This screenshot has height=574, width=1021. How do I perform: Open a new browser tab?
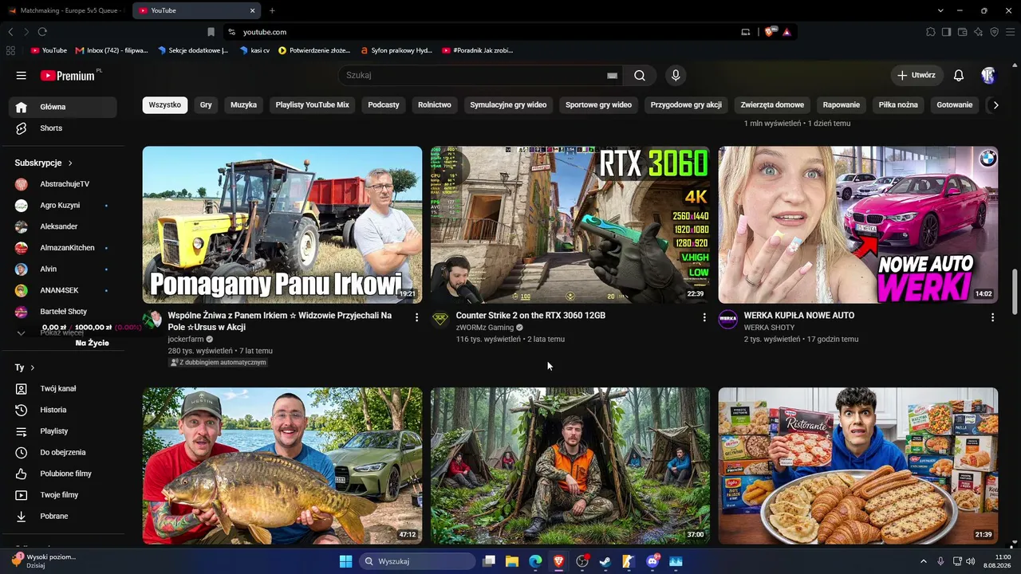point(272,10)
